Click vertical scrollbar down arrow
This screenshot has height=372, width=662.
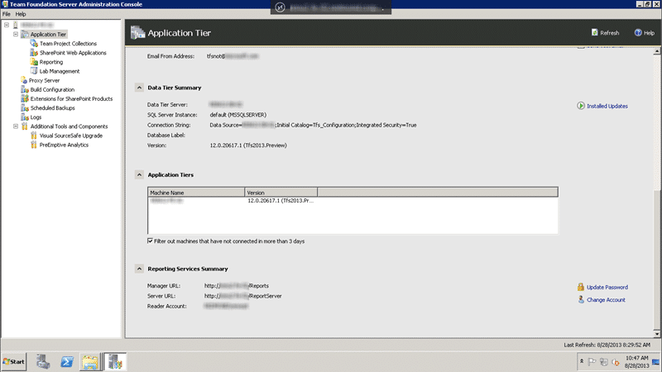click(657, 334)
